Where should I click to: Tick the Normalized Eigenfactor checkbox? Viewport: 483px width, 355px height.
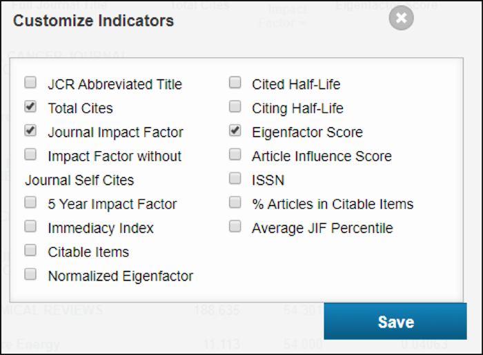30,274
